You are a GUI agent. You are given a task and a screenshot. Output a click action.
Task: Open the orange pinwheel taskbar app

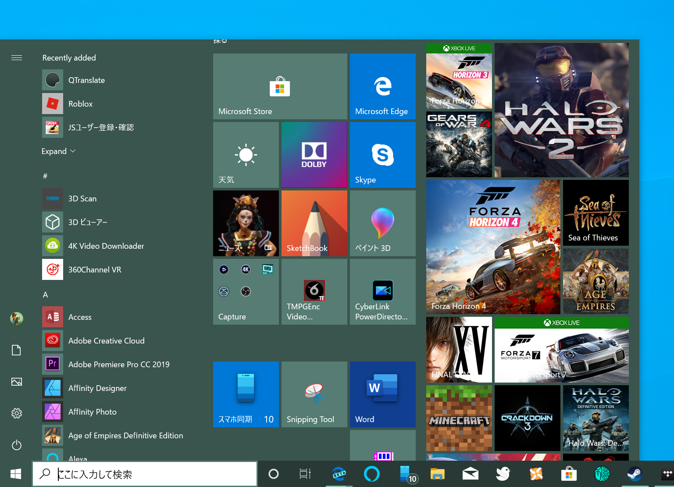[536, 474]
